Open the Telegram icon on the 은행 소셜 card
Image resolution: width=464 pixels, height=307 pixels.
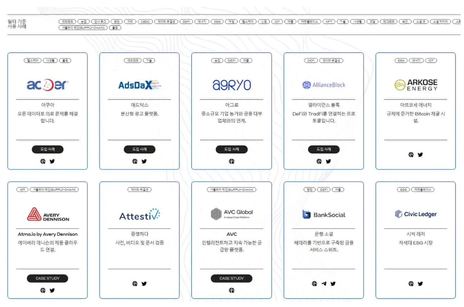tap(324, 284)
